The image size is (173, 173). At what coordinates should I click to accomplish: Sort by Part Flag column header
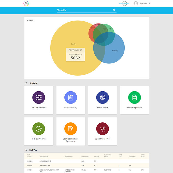(143, 156)
